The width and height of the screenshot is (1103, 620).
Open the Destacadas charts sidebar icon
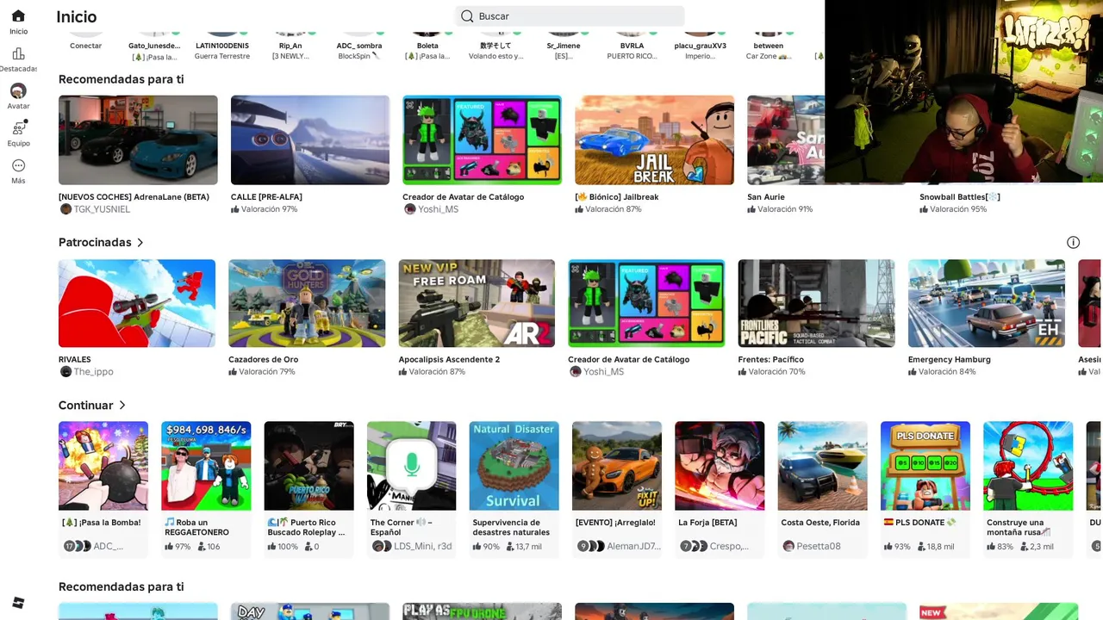(x=18, y=53)
